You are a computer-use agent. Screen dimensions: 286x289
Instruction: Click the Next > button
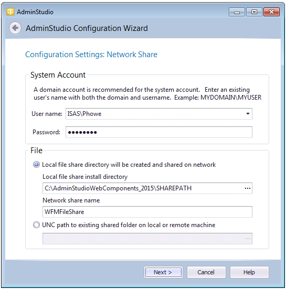point(163,272)
